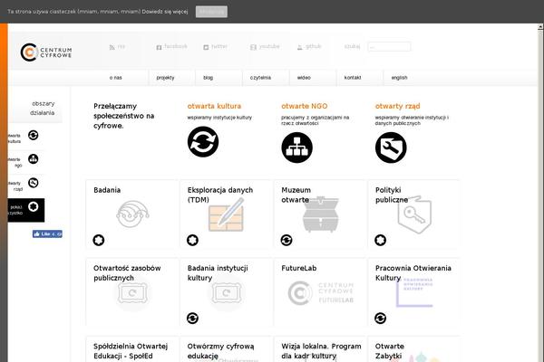The width and height of the screenshot is (544, 362).
Task: Open the 'wideo' menu item
Action: tap(304, 78)
